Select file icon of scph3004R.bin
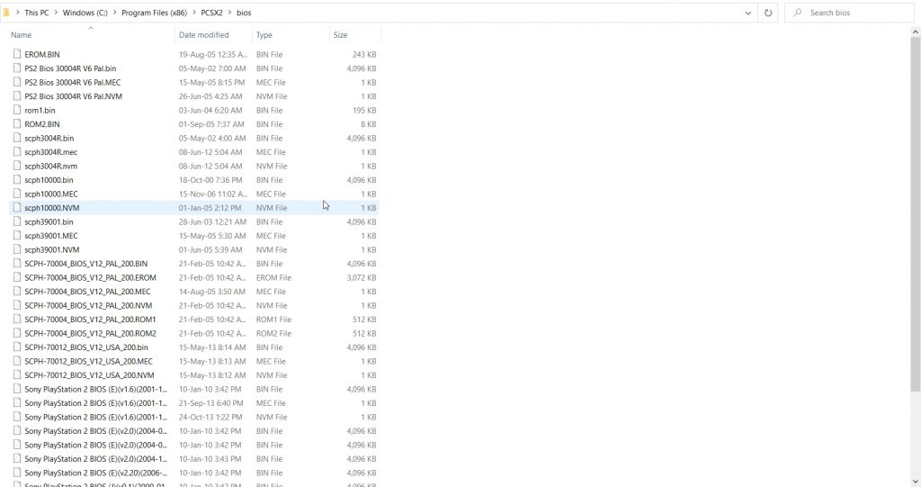The height and width of the screenshot is (487, 921). (x=17, y=139)
